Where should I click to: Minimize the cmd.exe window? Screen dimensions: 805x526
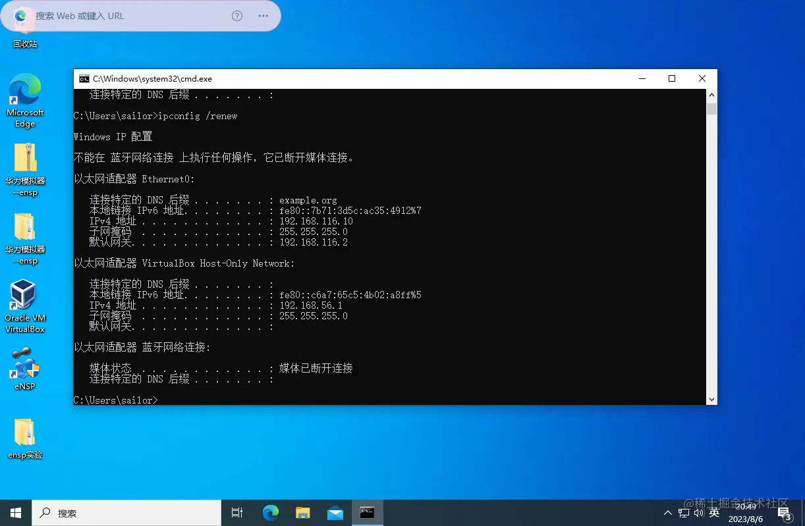(x=642, y=79)
